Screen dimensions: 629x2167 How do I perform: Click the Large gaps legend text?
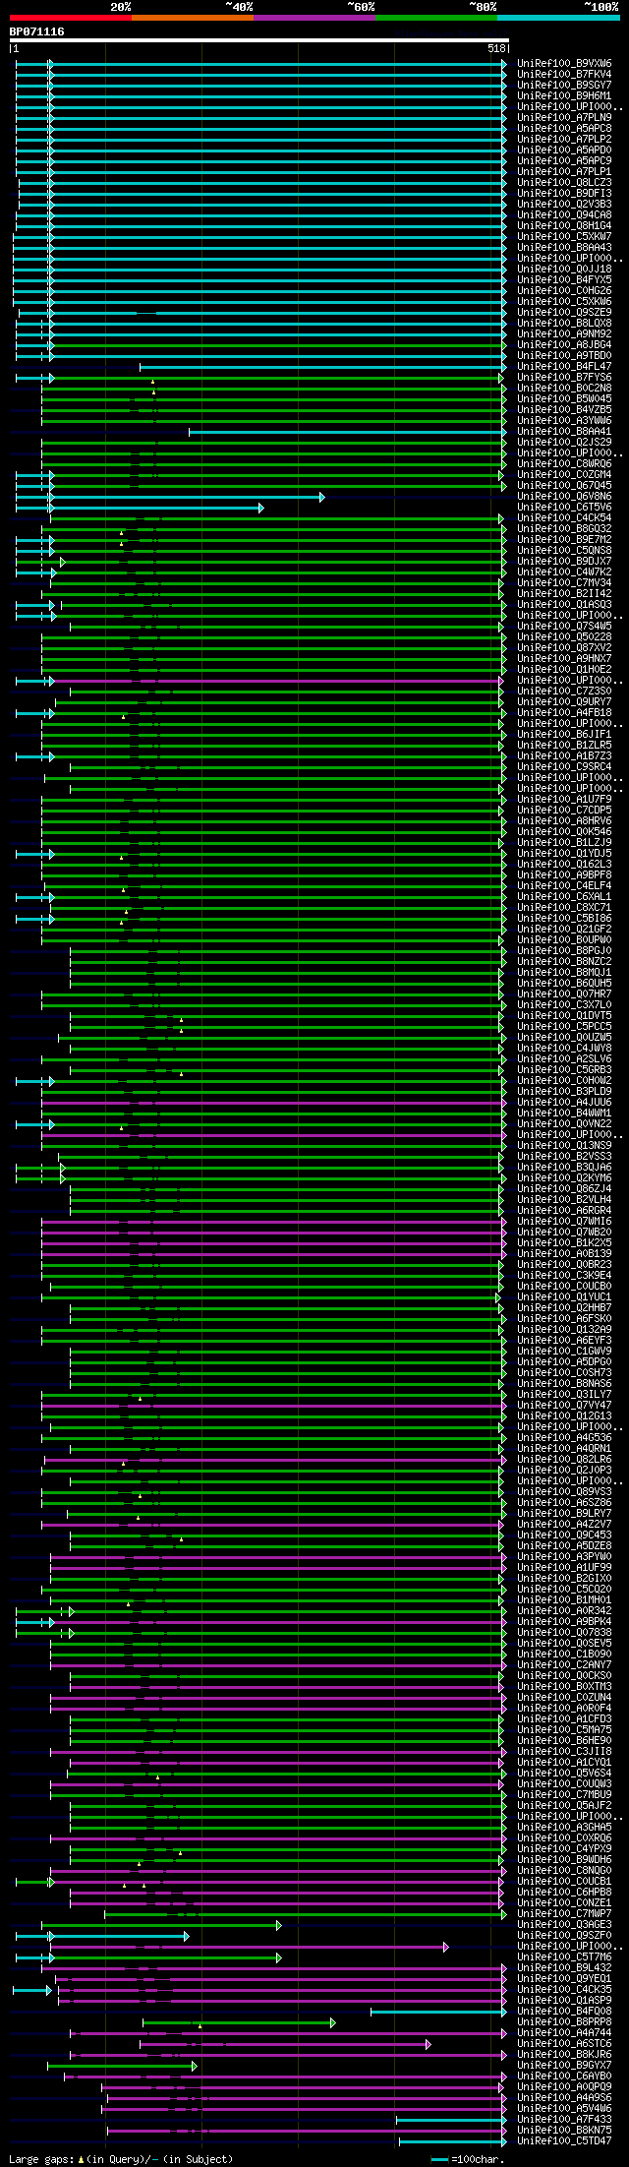tap(121, 2159)
